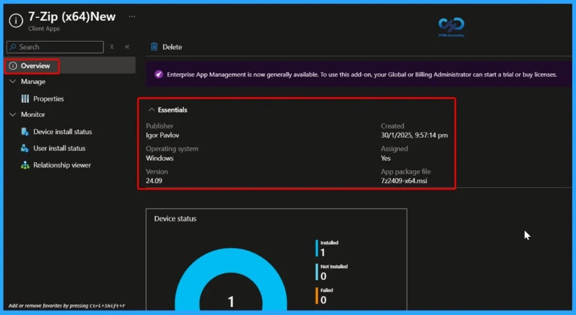Open the ellipsis more options menu
Viewport: 576px width, 315px height.
point(132,16)
